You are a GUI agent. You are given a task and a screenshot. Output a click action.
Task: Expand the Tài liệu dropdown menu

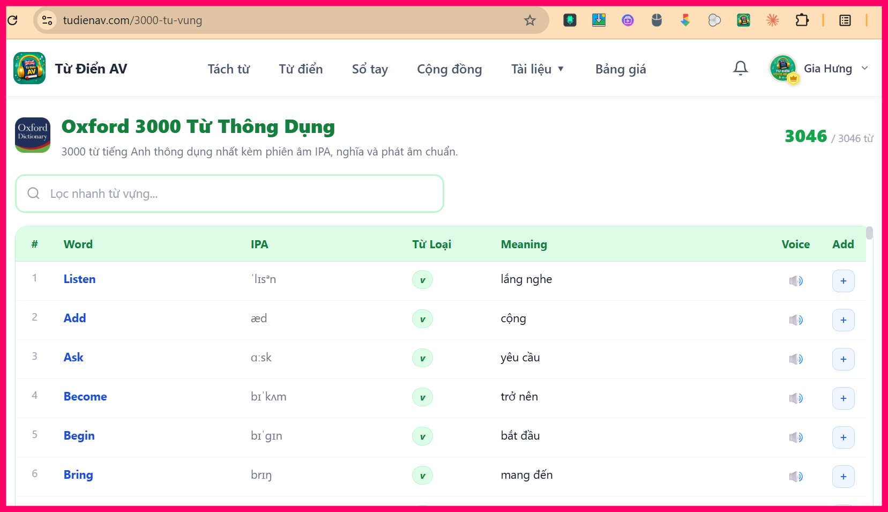point(538,69)
